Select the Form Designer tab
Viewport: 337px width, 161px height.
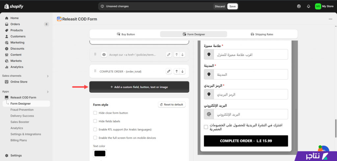coord(194,34)
